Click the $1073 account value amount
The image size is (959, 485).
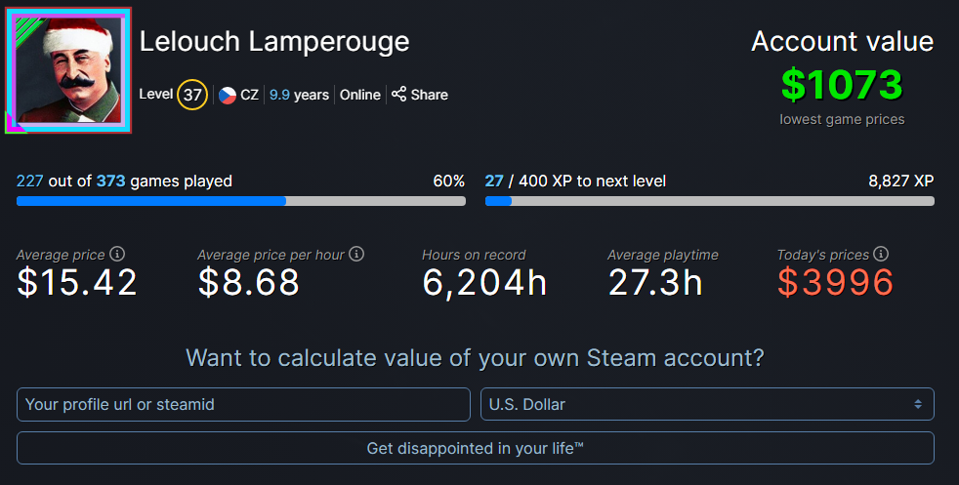(x=842, y=84)
